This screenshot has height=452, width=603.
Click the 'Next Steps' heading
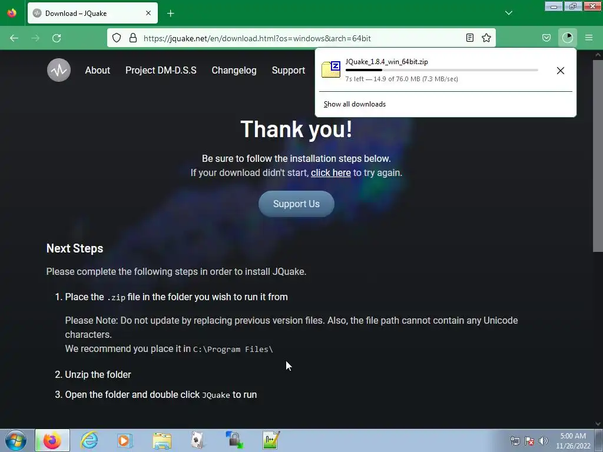pos(75,248)
